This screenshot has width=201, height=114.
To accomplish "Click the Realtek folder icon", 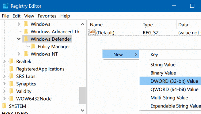I will (11, 61).
